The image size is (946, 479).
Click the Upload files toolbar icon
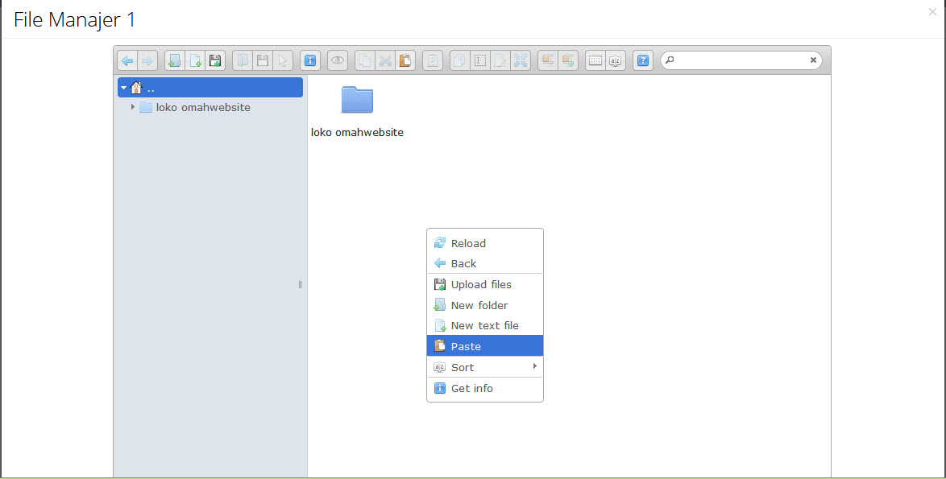coord(214,60)
